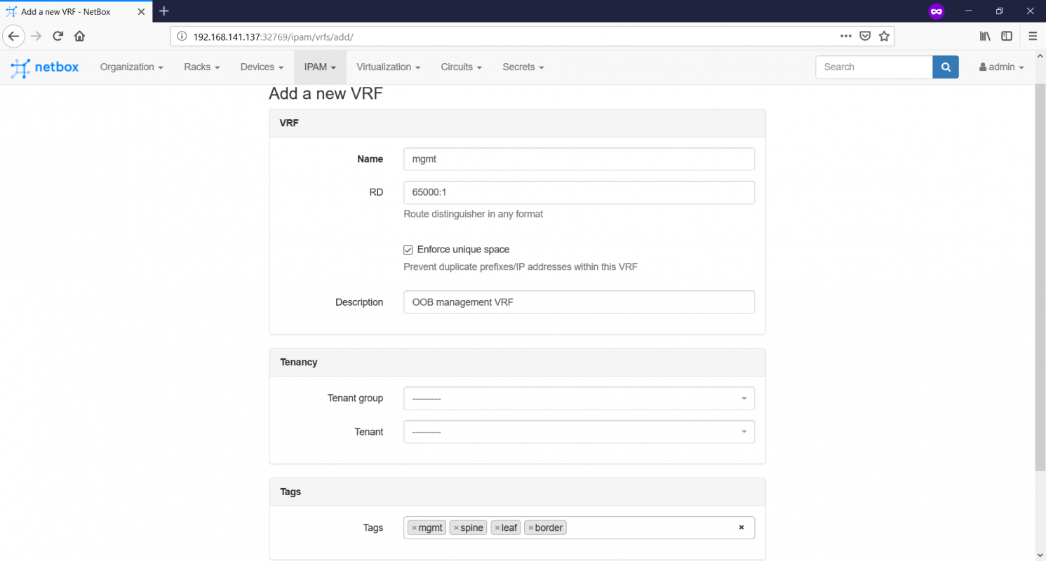1046x561 pixels.
Task: Open the Firefox hamburger menu
Action: click(1032, 36)
